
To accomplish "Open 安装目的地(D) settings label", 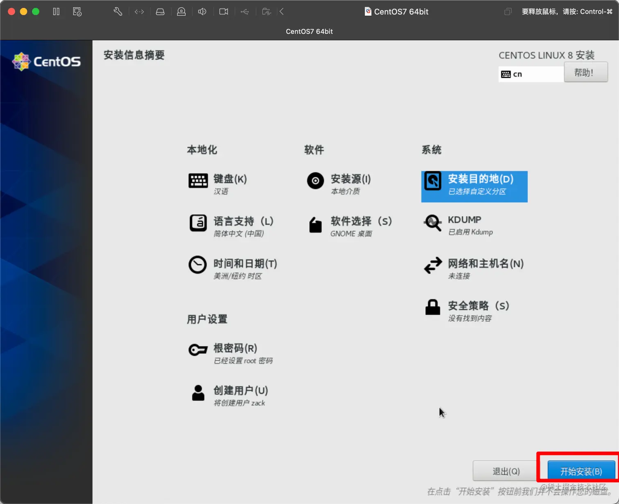I will (481, 179).
